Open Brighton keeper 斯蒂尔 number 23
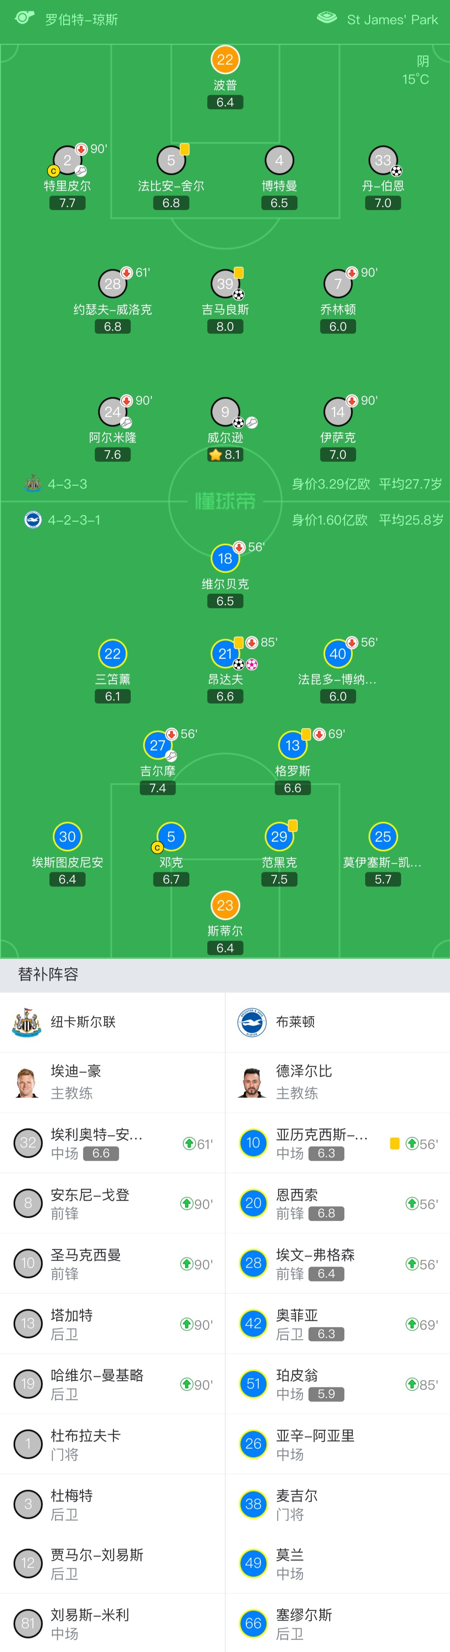The height and width of the screenshot is (1652, 450). [225, 905]
